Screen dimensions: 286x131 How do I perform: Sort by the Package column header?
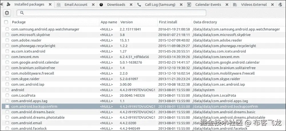[54, 22]
